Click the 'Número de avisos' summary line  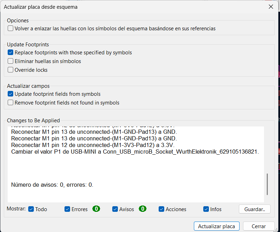pyautogui.click(x=52, y=185)
